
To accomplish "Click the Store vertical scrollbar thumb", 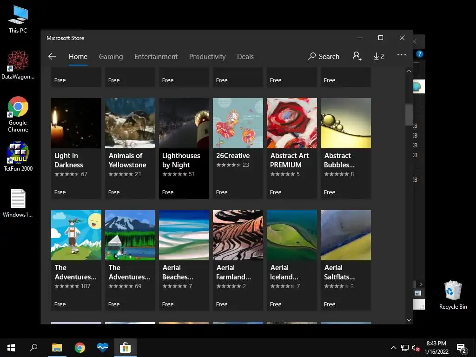I will coord(409,114).
